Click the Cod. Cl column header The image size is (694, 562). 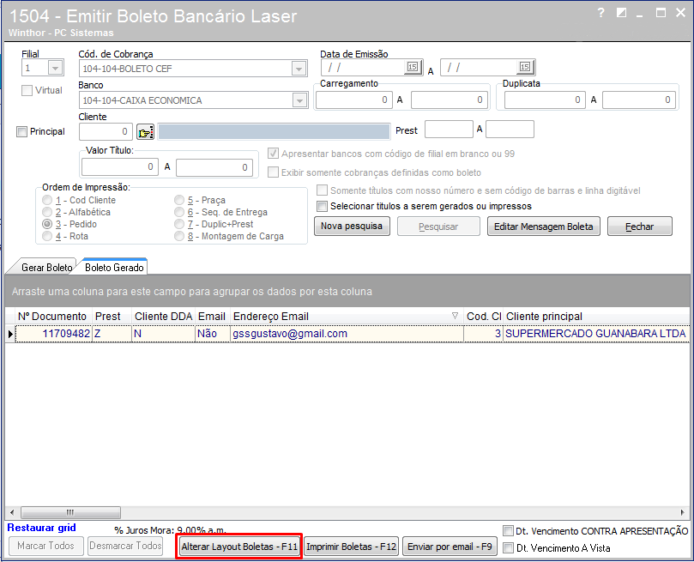(483, 316)
